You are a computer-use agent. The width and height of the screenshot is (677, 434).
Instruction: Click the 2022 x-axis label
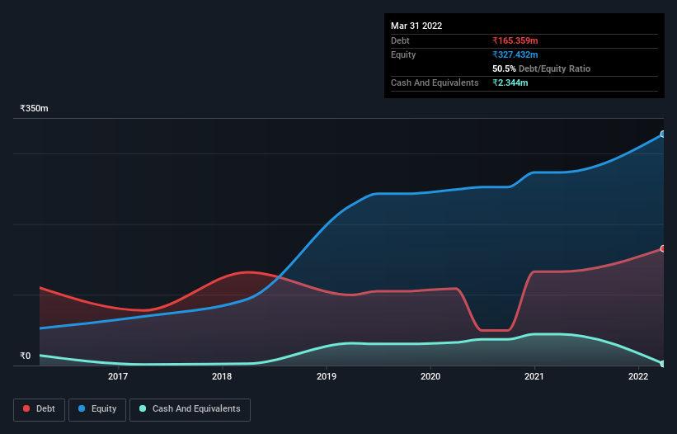click(x=638, y=376)
